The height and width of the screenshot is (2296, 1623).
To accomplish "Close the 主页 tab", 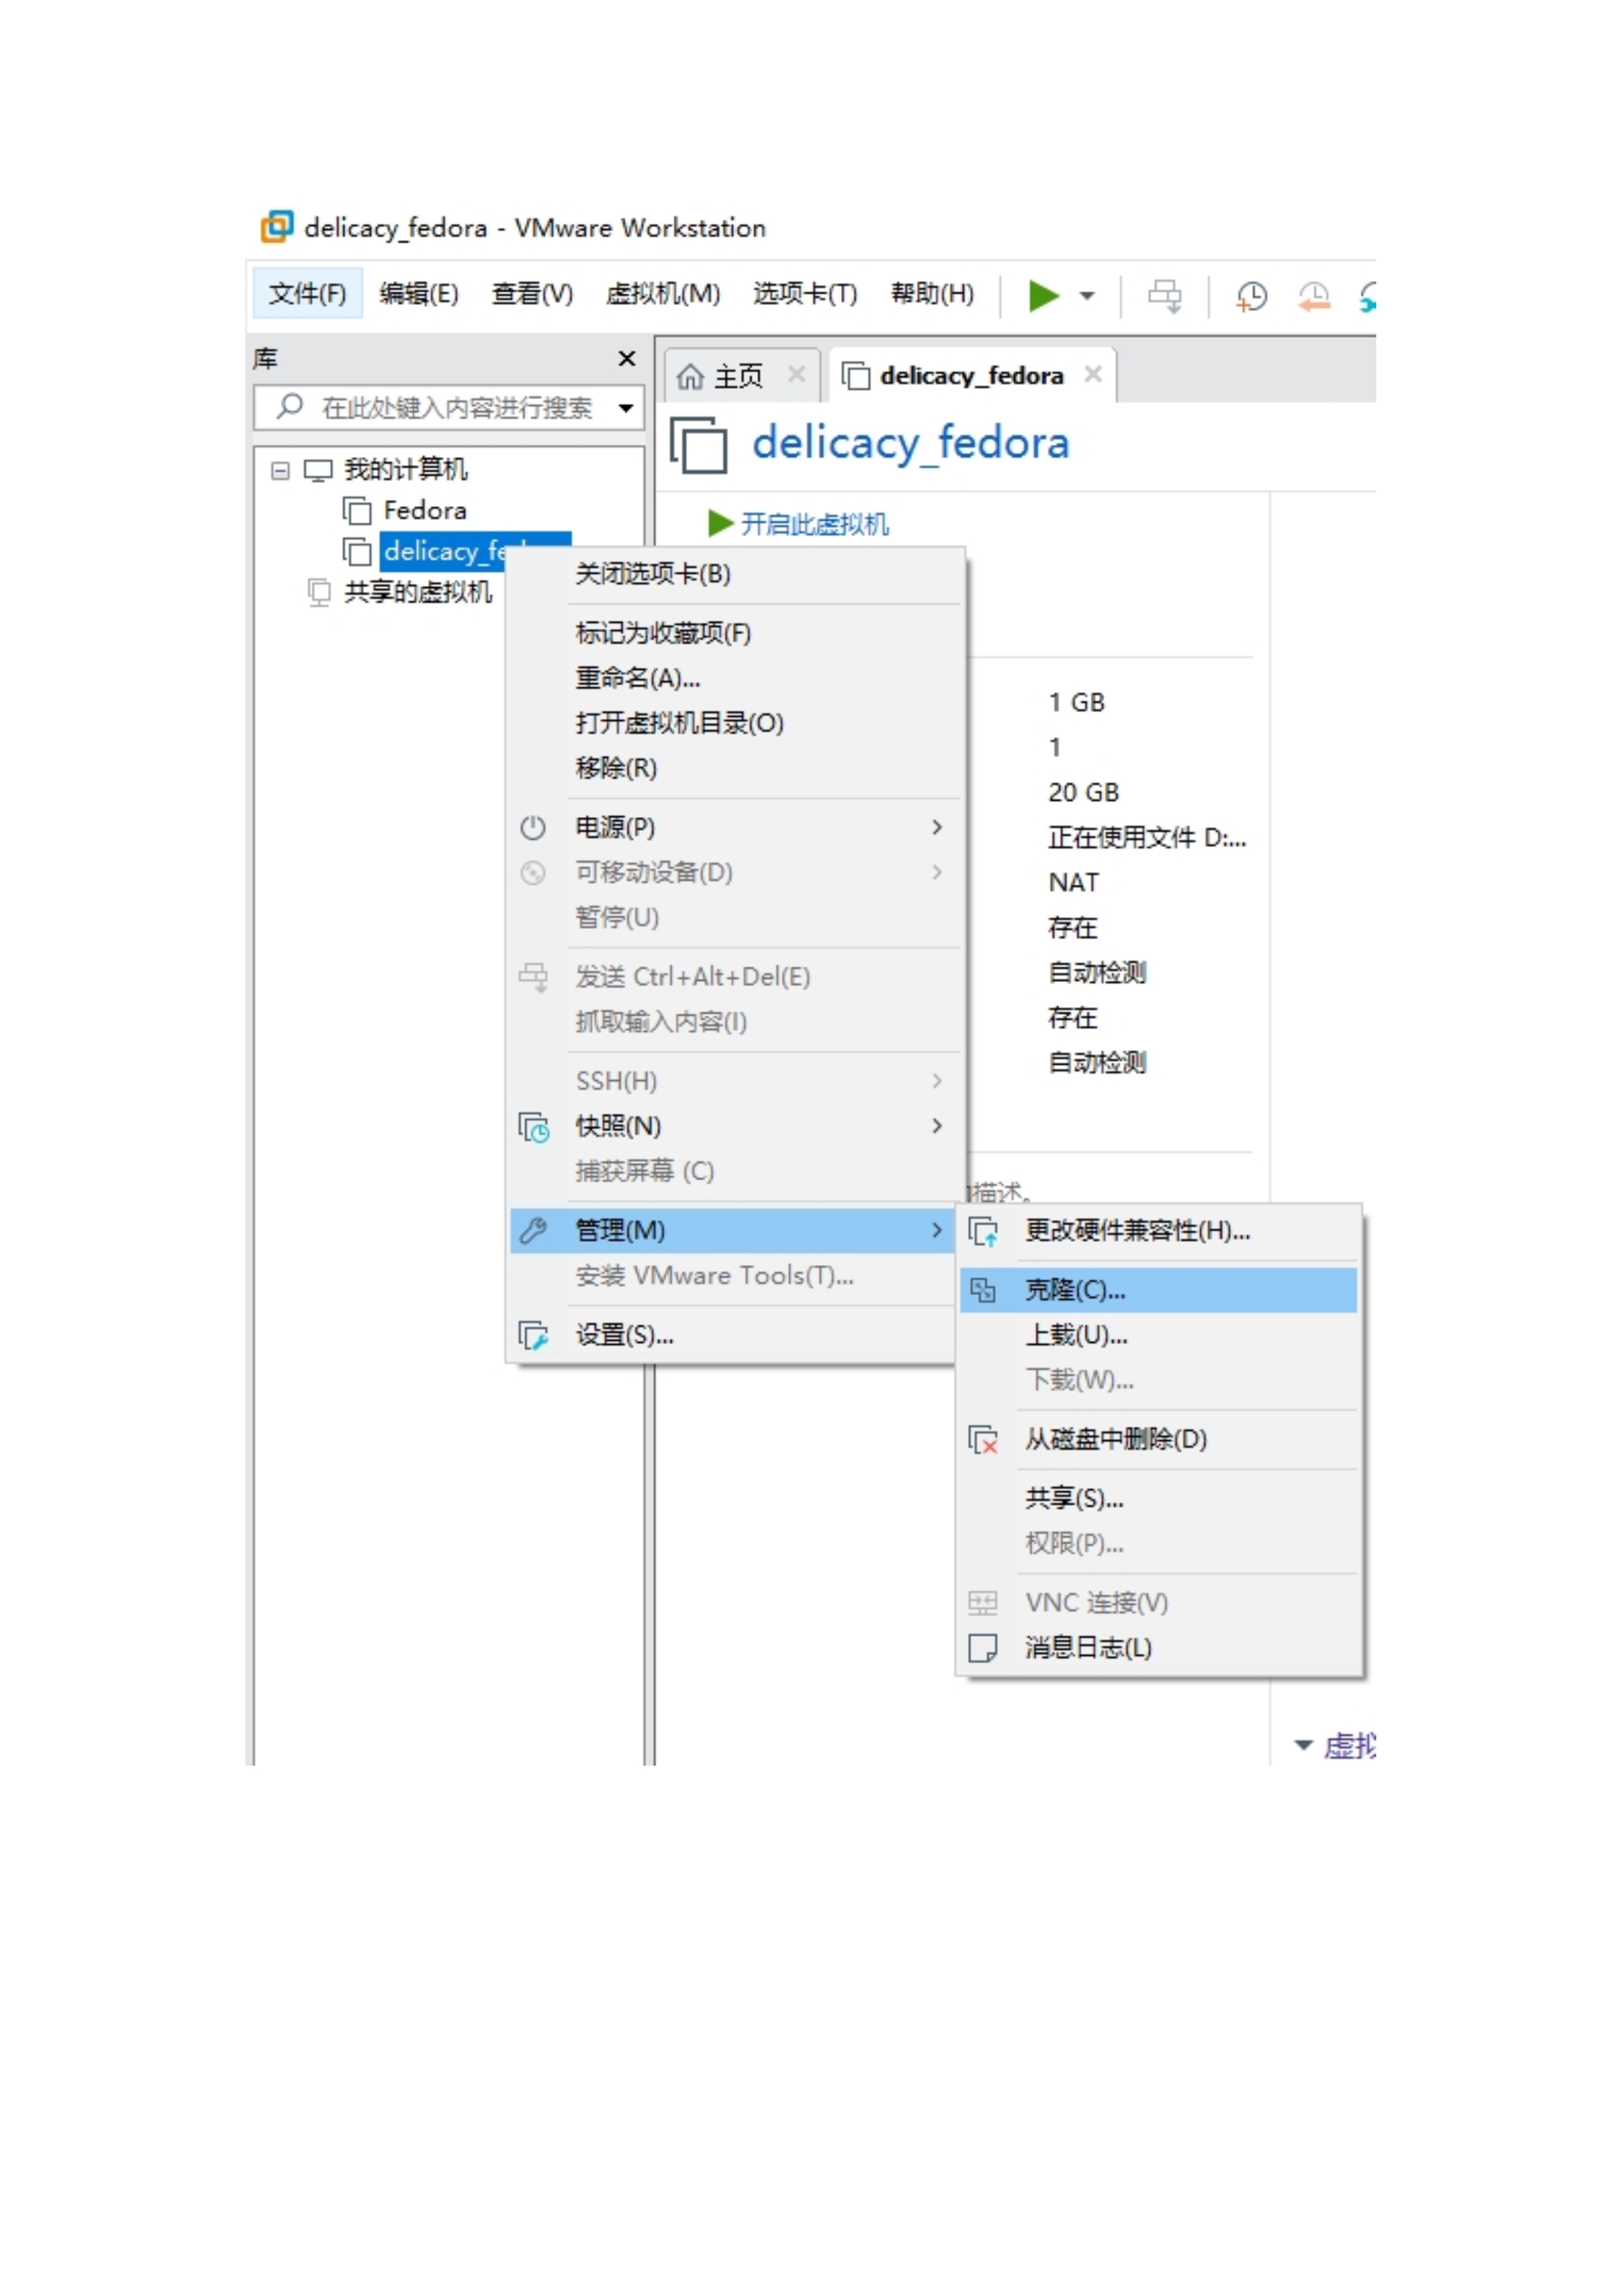I will pyautogui.click(x=796, y=374).
